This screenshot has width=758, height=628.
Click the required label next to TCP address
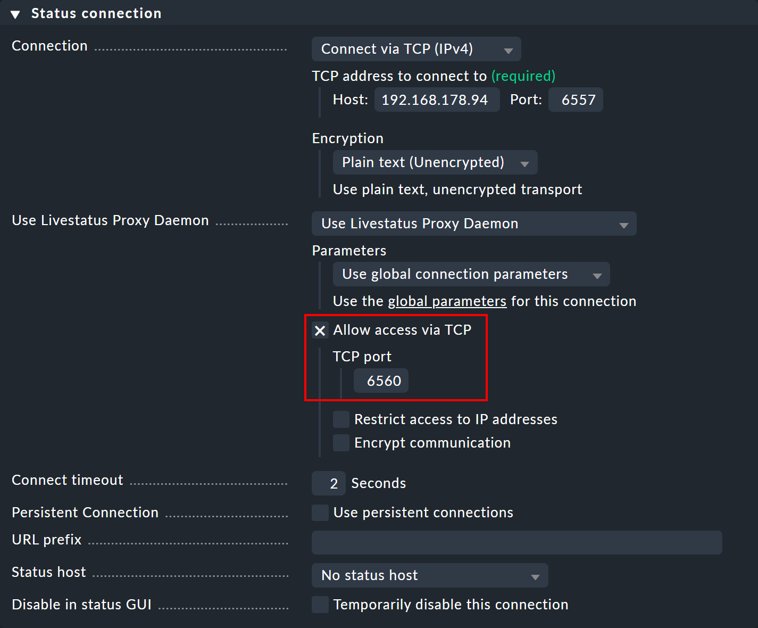pos(523,76)
